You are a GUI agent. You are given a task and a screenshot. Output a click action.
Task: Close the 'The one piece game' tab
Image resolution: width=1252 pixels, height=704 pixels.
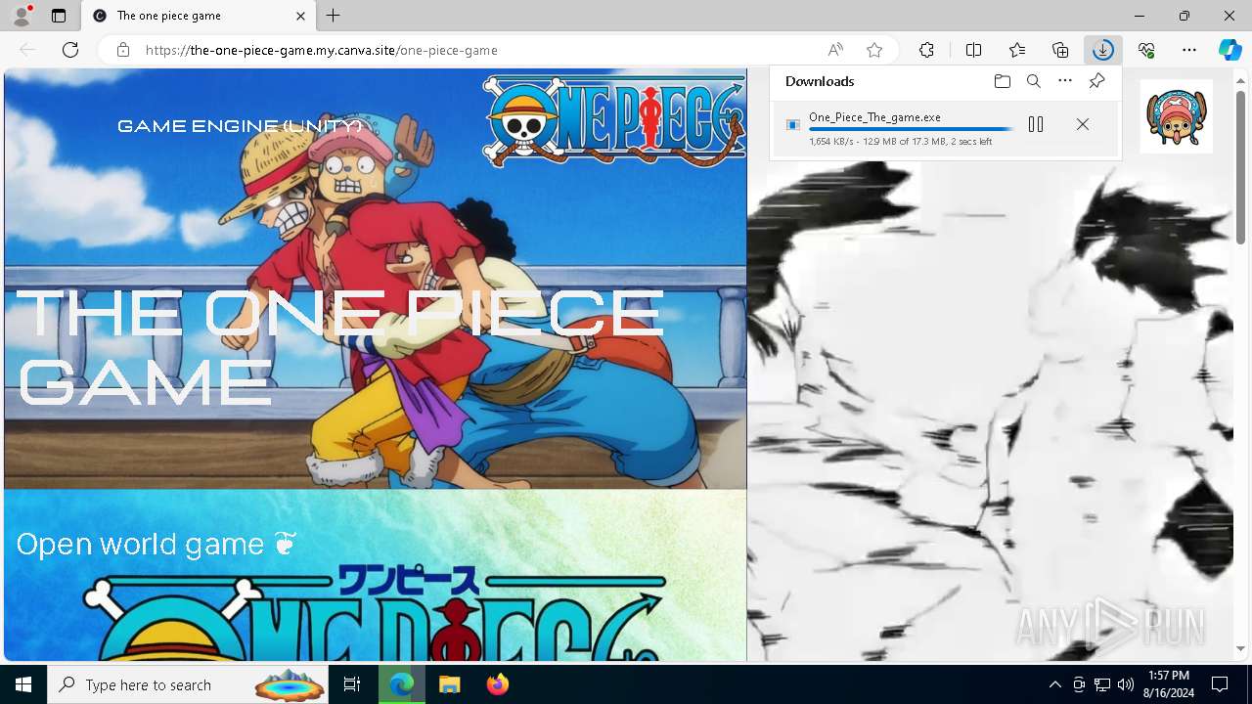click(x=300, y=16)
